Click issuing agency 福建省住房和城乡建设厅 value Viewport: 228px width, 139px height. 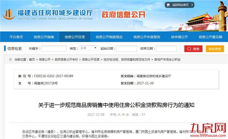point(154,76)
